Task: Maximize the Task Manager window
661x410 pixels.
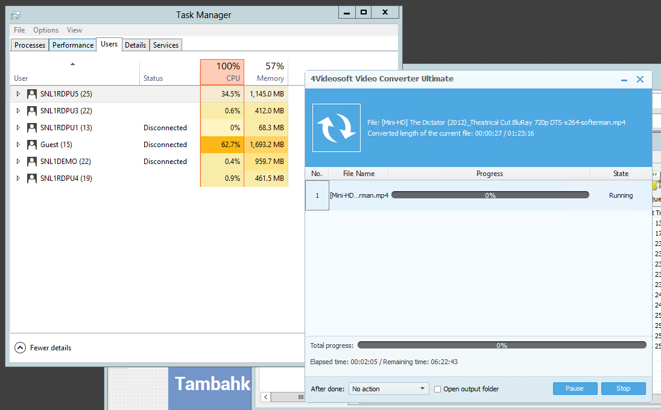Action: 364,12
